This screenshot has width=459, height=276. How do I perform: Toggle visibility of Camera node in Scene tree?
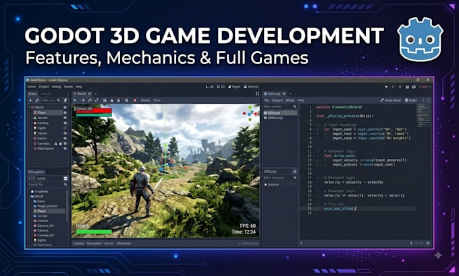[65, 123]
